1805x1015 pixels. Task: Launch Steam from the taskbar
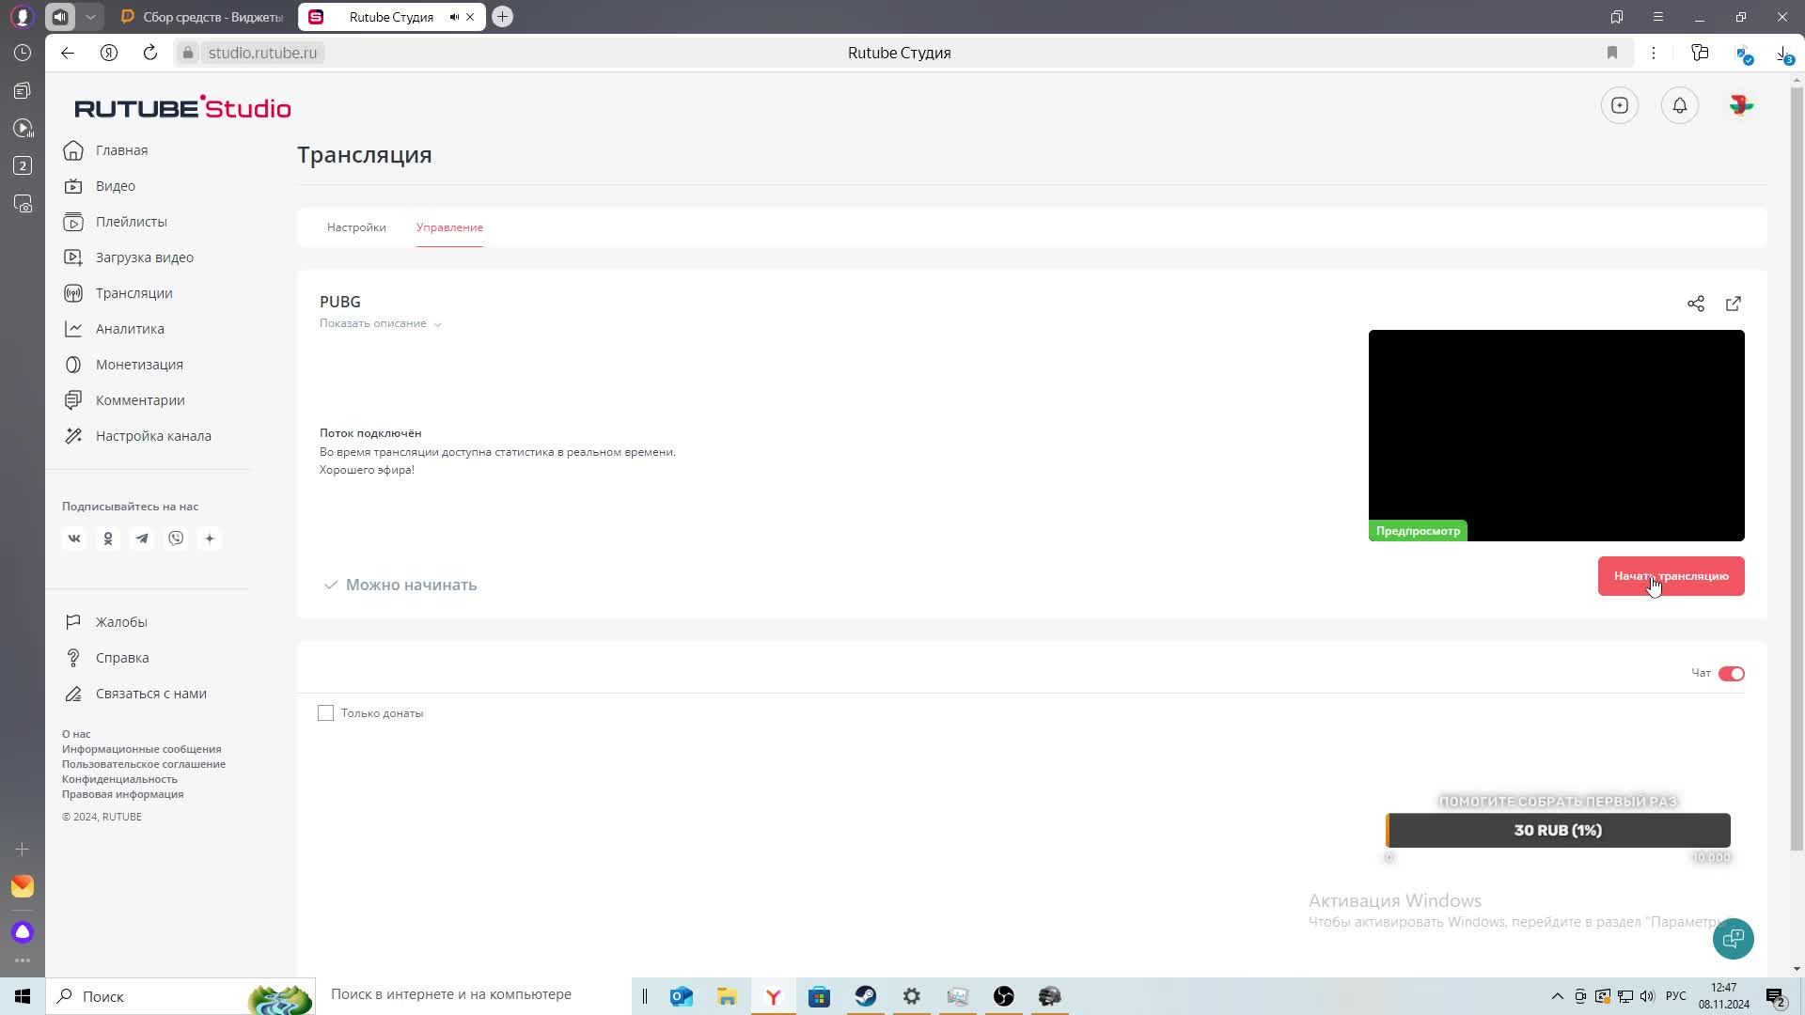click(865, 996)
